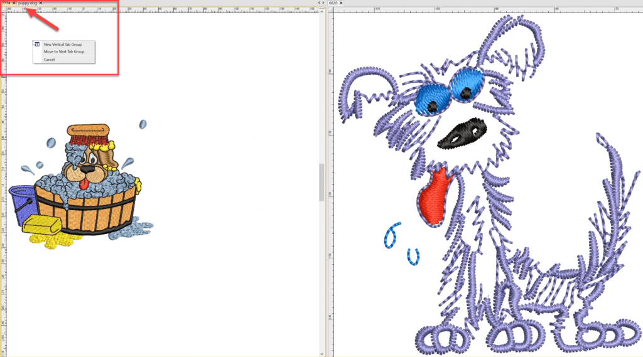Switch to the 7774 design tab

click(x=6, y=3)
